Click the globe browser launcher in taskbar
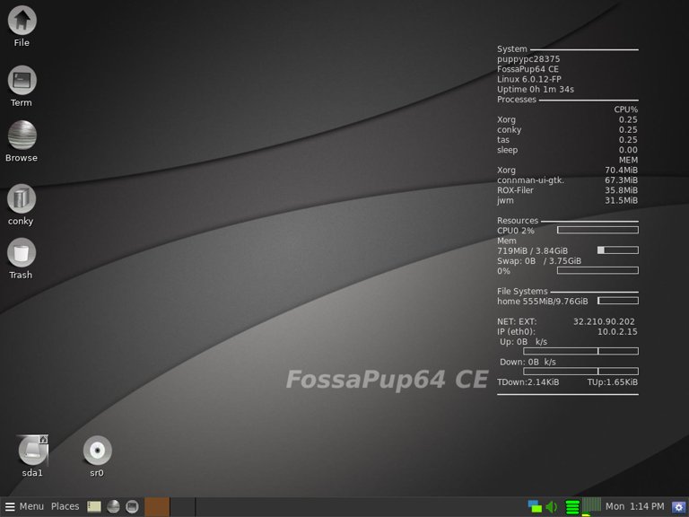689x517 pixels. coord(113,506)
